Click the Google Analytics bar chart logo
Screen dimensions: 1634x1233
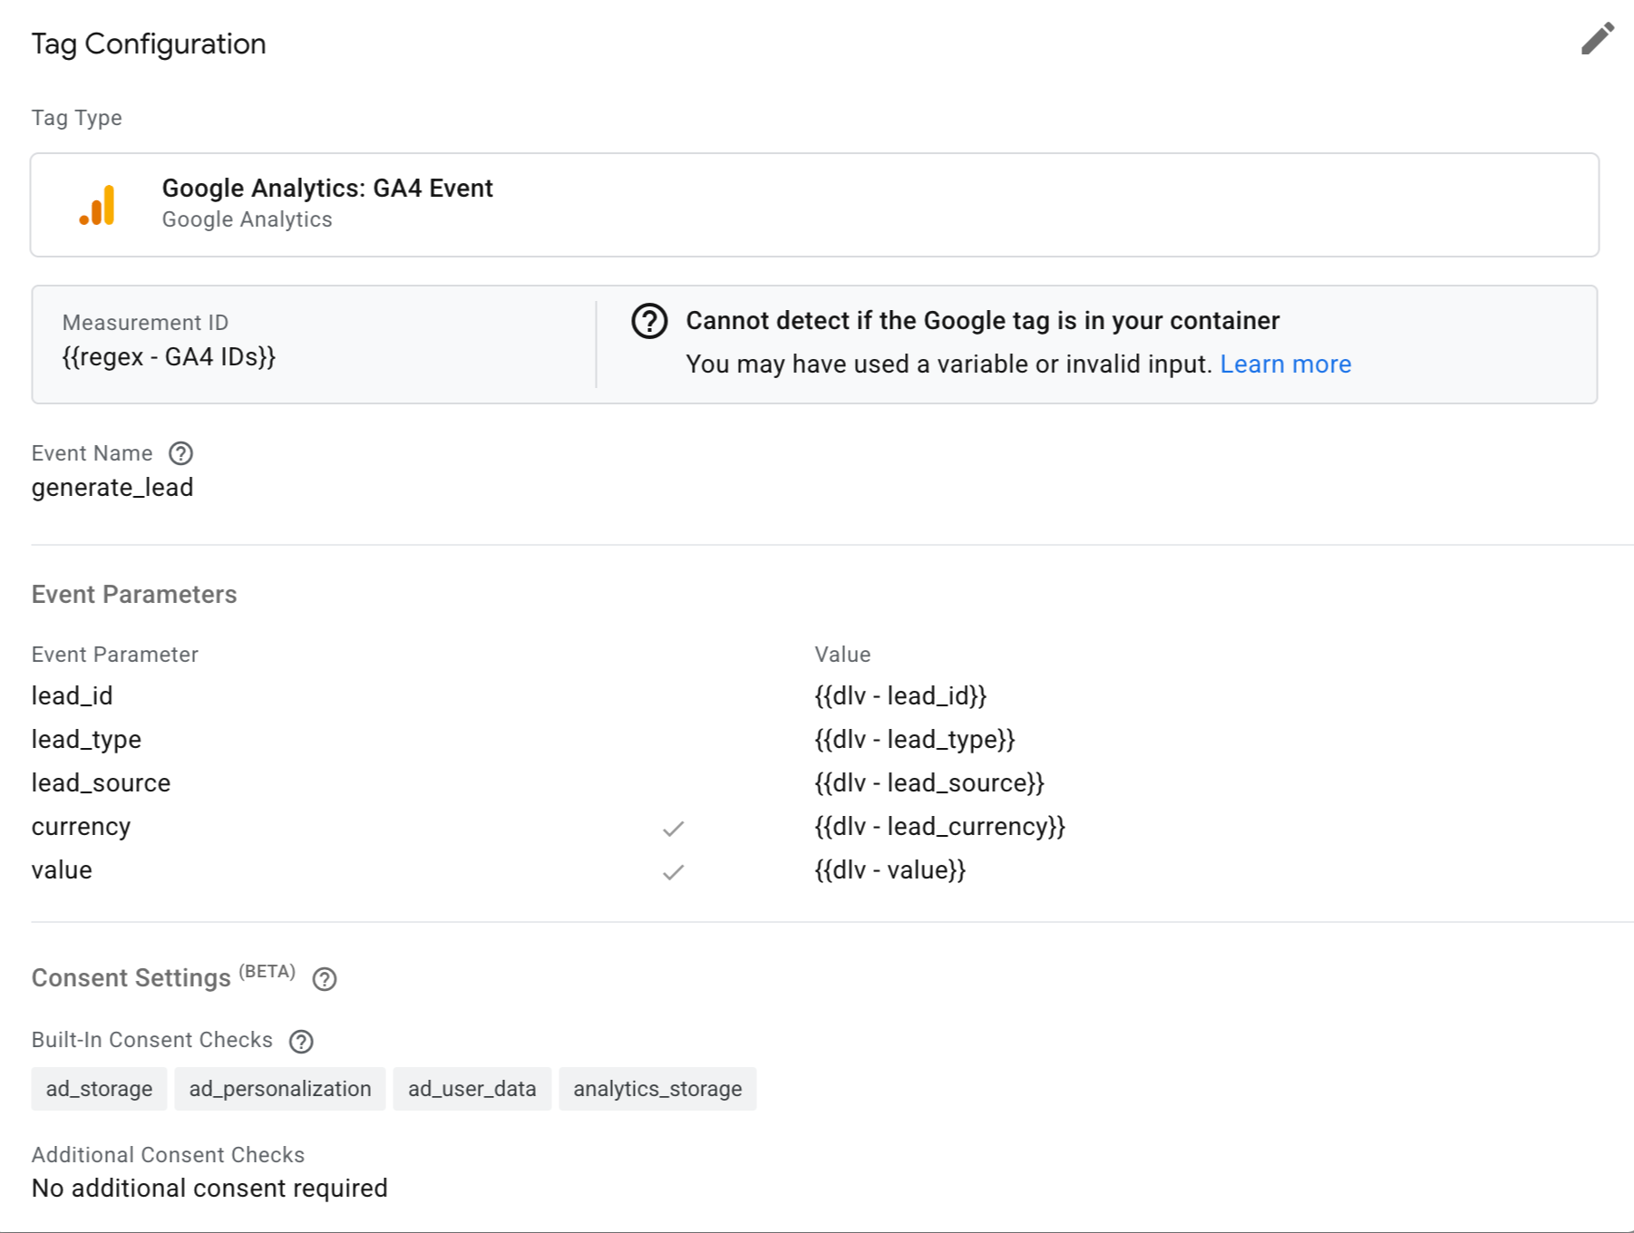point(97,205)
